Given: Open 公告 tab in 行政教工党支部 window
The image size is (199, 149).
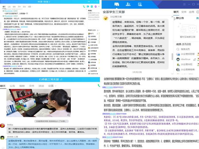Looking at the screenshot, I should pos(13,86).
